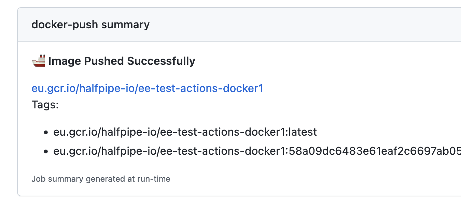Select the 'Image Pushed Successfully' heading
This screenshot has height=212, width=461.
pyautogui.click(x=122, y=61)
